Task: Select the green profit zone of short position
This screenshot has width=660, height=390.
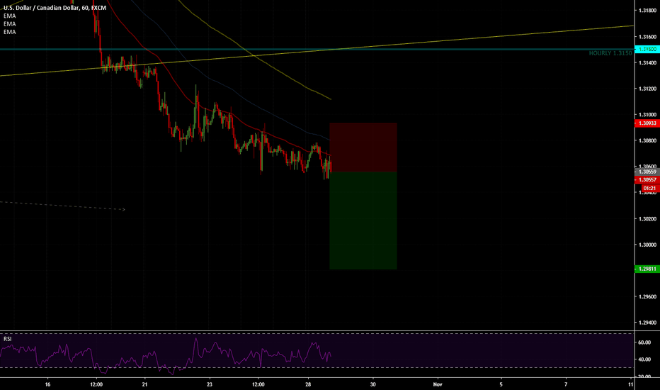Action: coord(363,221)
